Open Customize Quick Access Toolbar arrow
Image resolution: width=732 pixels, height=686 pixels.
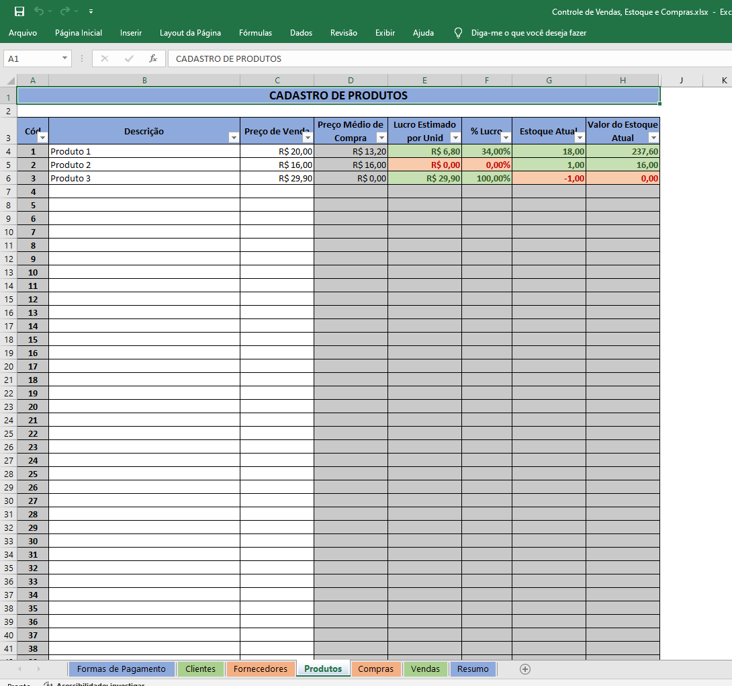point(91,11)
